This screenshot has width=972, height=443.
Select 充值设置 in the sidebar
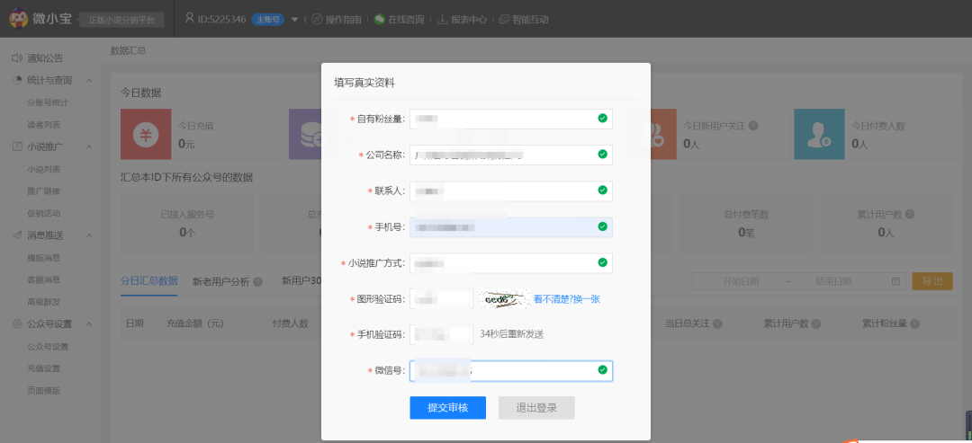(44, 368)
